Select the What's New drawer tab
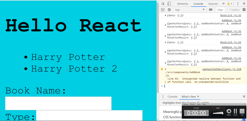The height and width of the screenshot is (121, 247). [188, 97]
